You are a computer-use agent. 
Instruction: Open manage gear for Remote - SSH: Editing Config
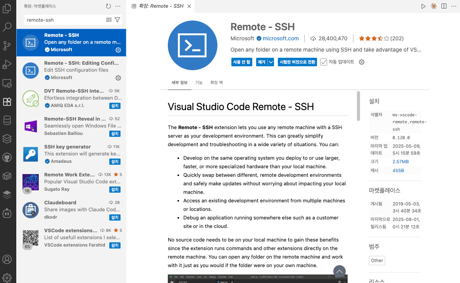[118, 78]
